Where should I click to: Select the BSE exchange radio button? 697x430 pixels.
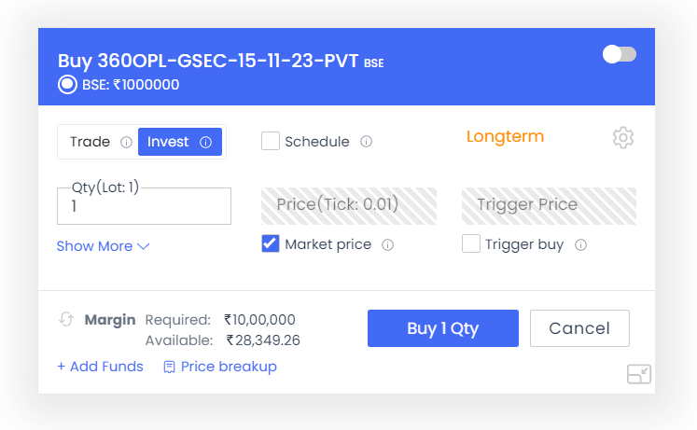67,84
